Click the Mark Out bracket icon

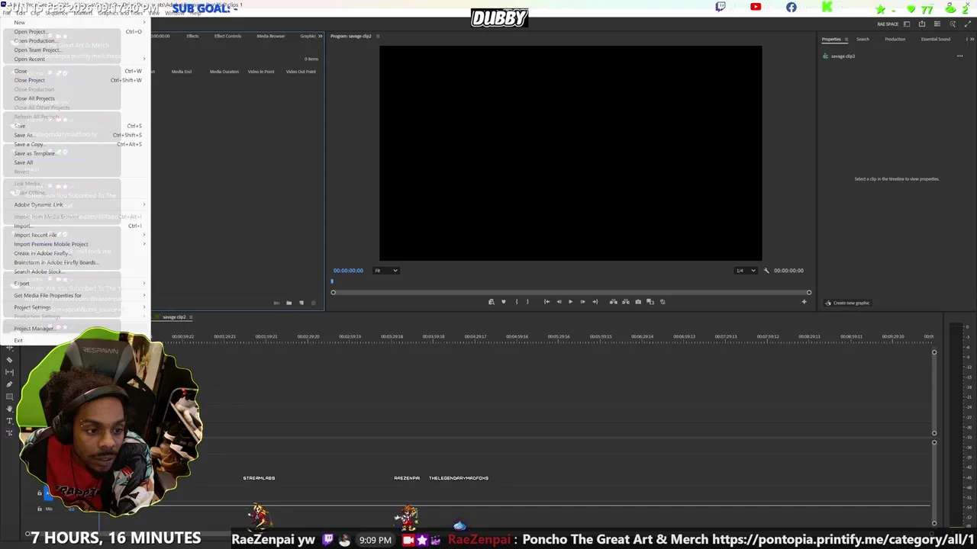[527, 302]
